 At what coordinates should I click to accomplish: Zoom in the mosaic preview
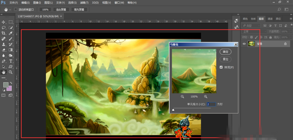206,97
